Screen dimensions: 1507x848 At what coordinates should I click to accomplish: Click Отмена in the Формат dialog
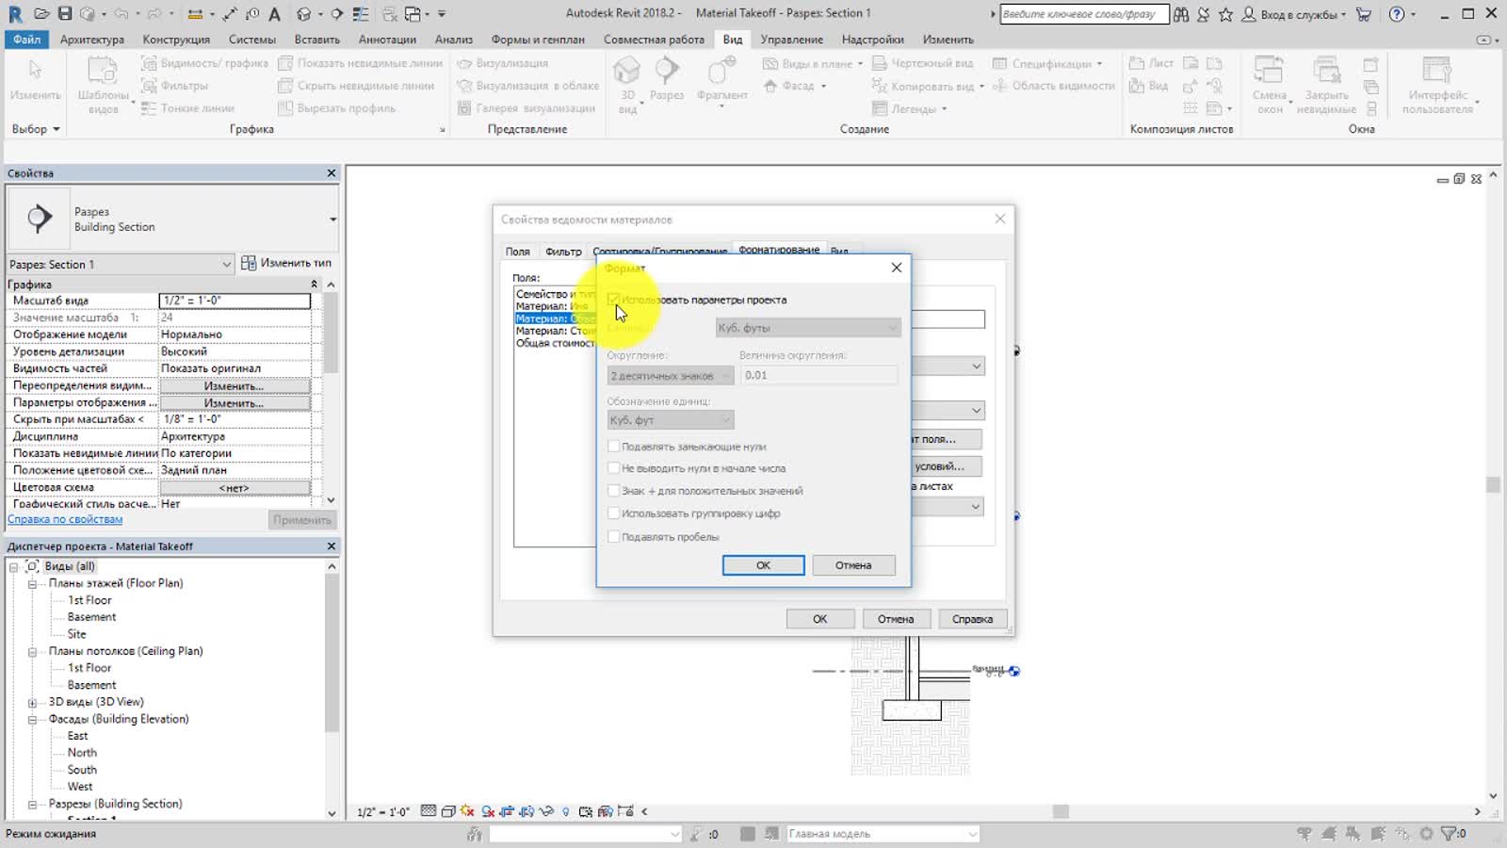point(853,565)
